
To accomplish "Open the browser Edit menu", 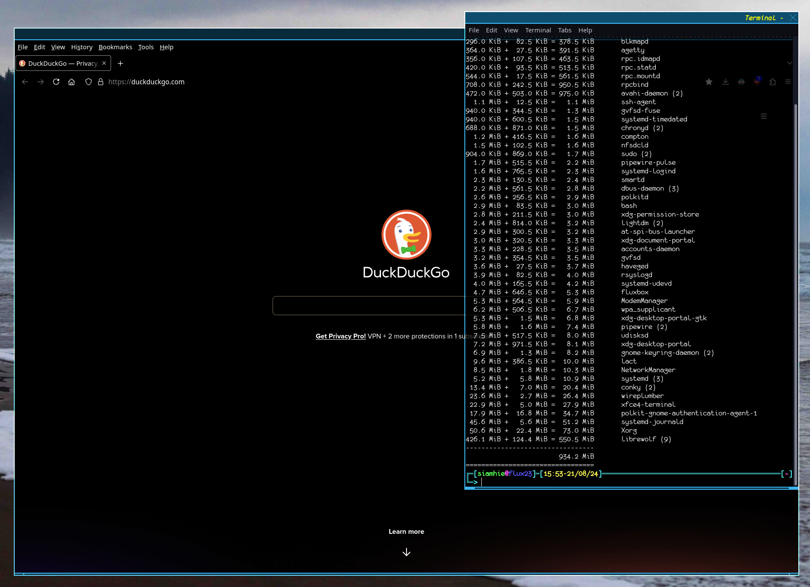I will (39, 47).
